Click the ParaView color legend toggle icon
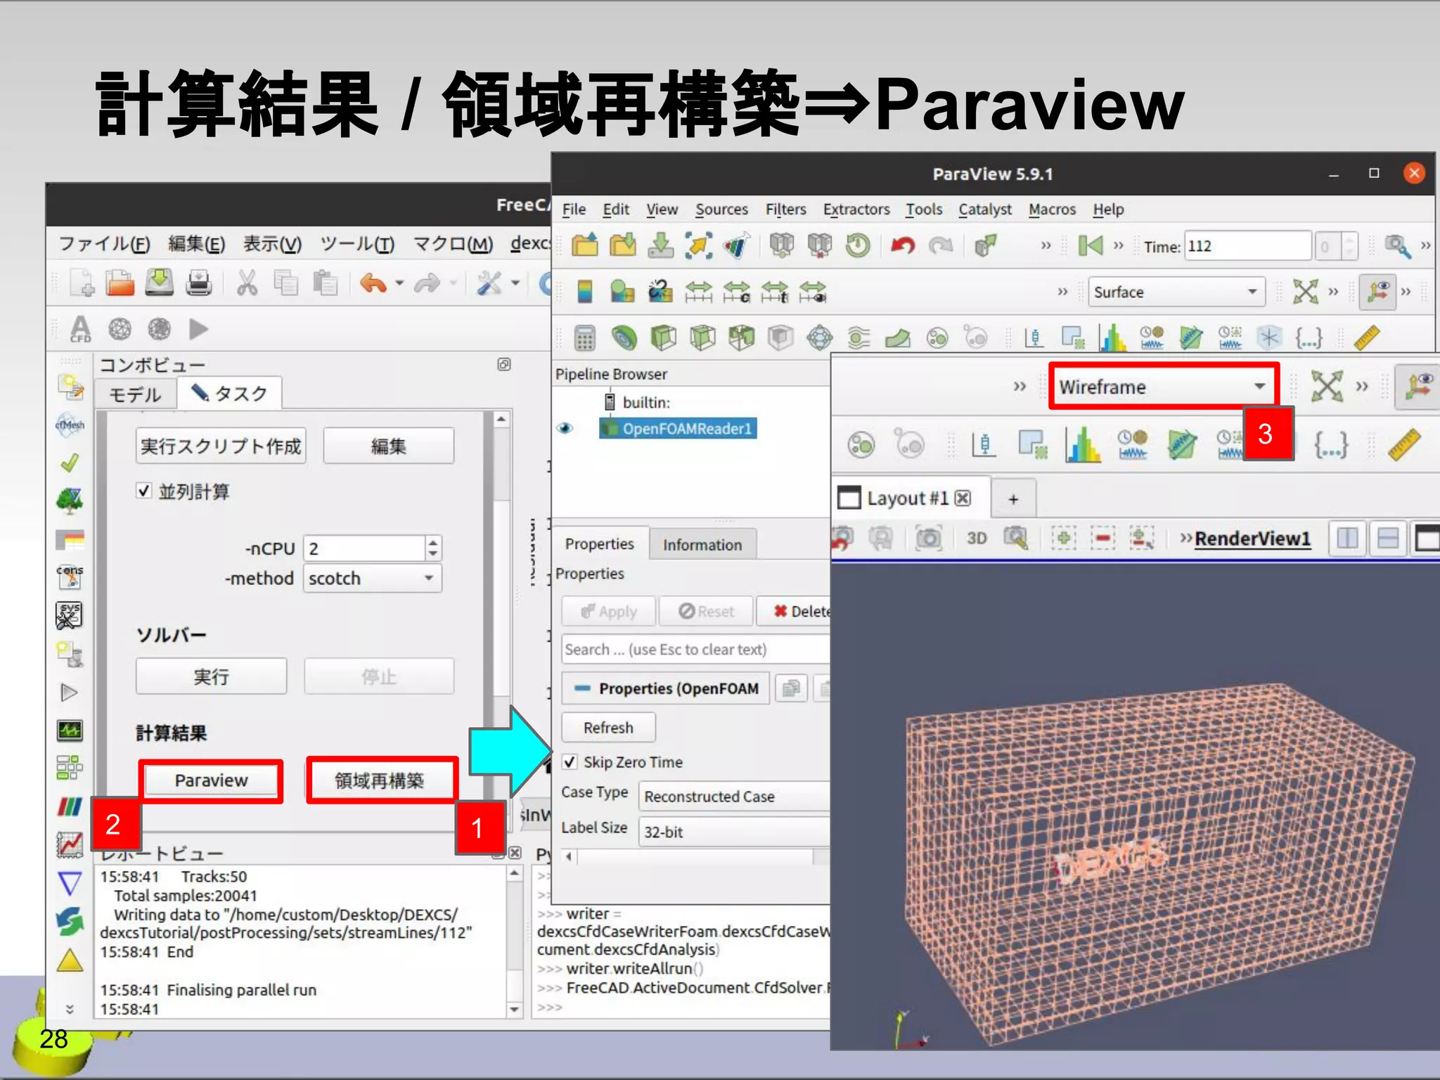The image size is (1440, 1080). click(x=584, y=291)
